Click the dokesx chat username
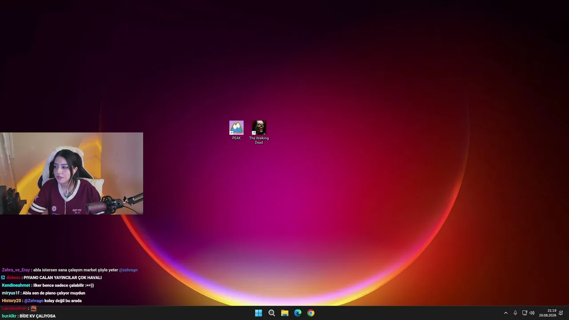Viewport: 569px width, 320px height. tap(13, 278)
